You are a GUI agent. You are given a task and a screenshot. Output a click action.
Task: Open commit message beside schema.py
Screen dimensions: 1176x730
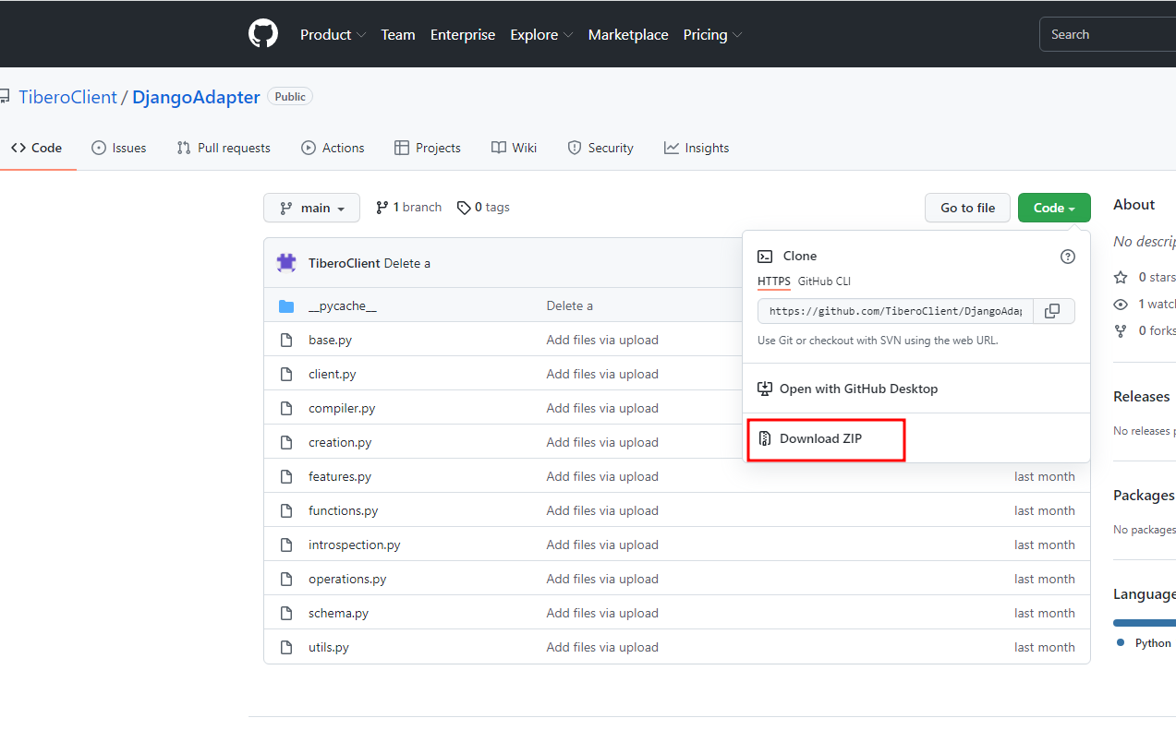pyautogui.click(x=602, y=614)
